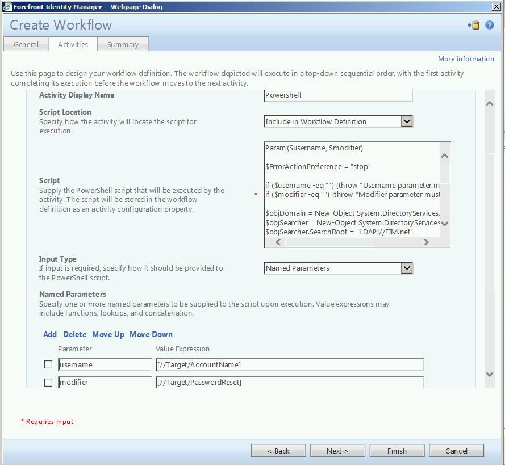505x466 pixels.
Task: Click Add to create a named parameter
Action: click(x=50, y=334)
